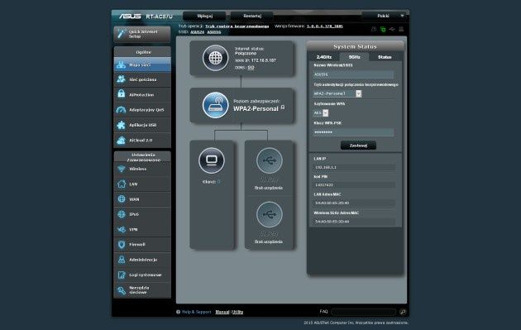Open Aplikacja USB page

coord(142,125)
